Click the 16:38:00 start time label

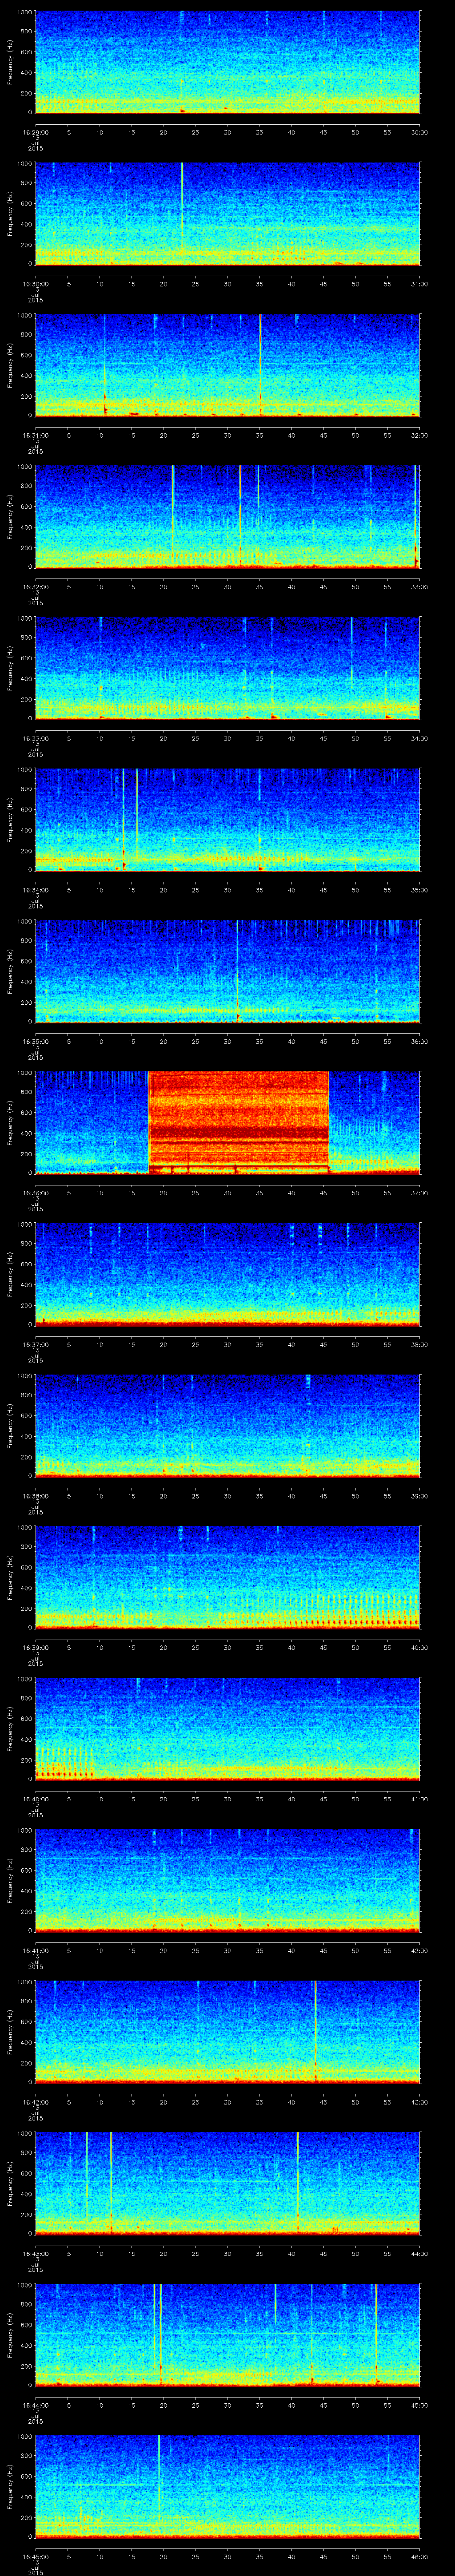click(36, 1496)
